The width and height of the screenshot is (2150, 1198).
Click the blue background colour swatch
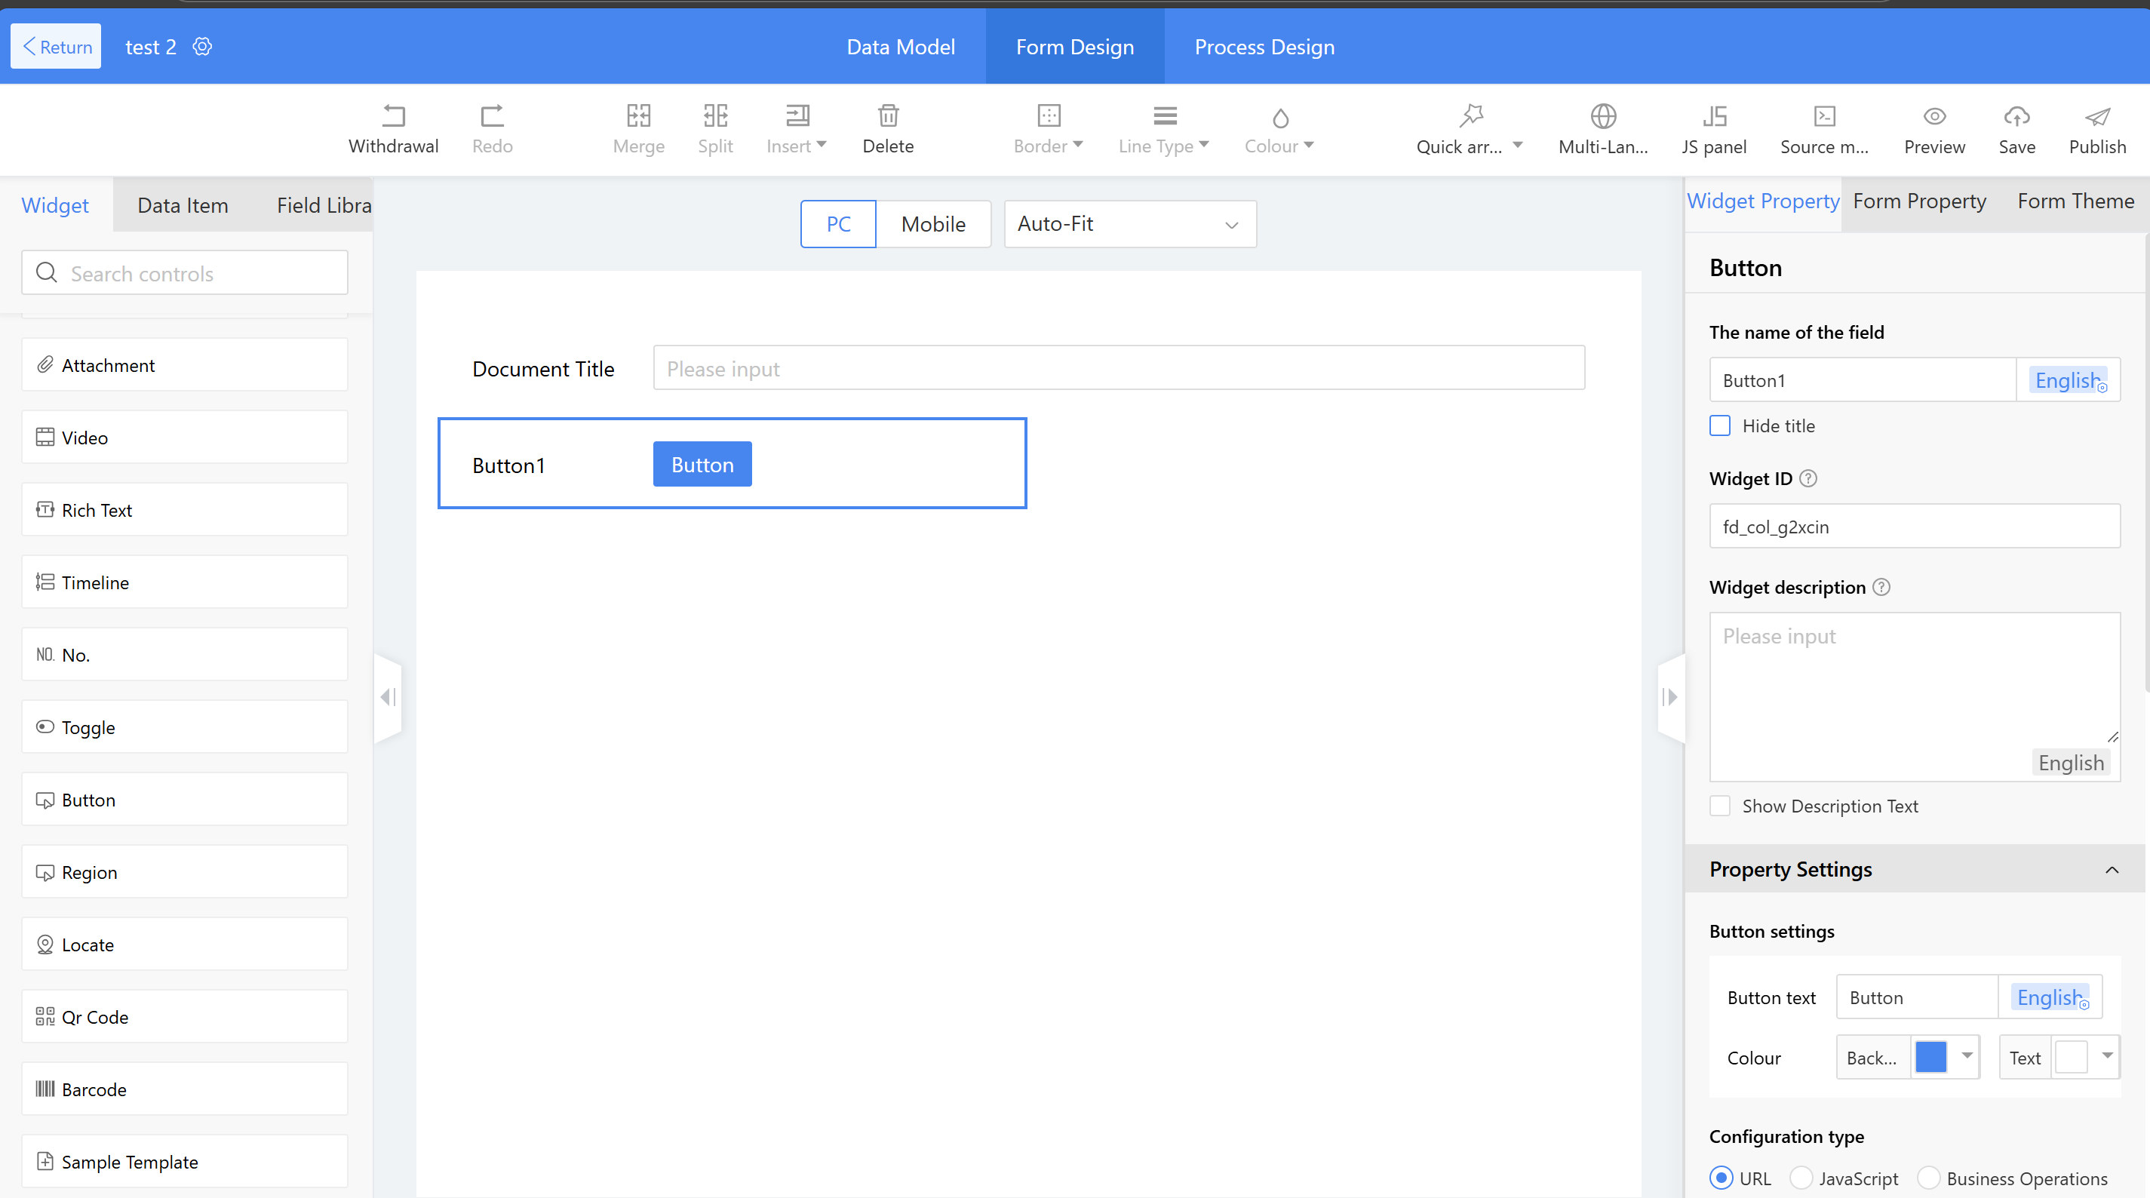1930,1057
